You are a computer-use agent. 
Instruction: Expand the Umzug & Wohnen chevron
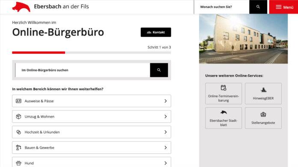coord(166,117)
